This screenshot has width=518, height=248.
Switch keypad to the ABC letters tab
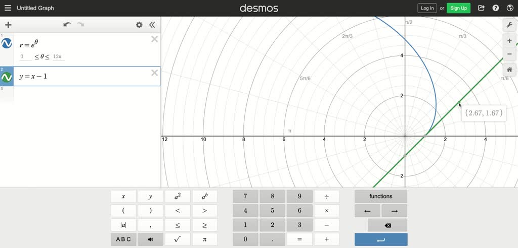123,239
